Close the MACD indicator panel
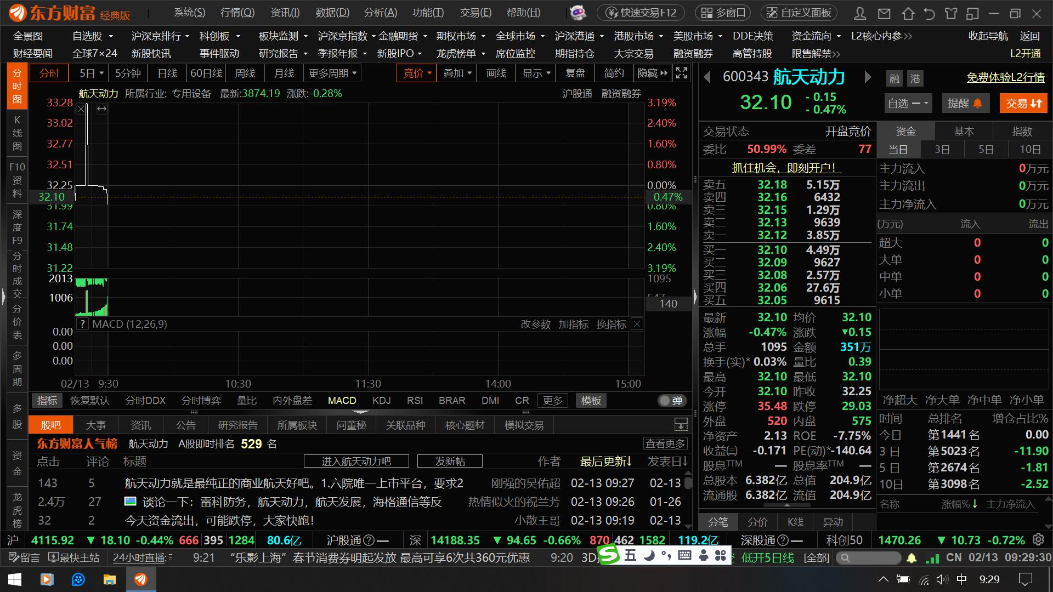Screen dimensions: 1053x592 point(637,324)
